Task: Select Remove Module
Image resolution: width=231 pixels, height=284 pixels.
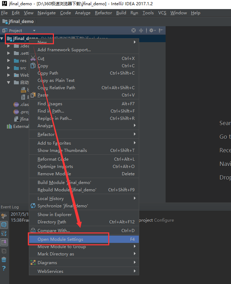Action: (84, 174)
